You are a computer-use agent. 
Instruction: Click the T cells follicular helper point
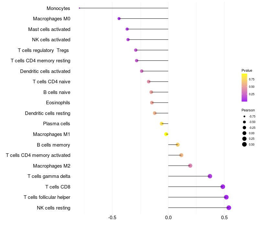pyautogui.click(x=226, y=197)
